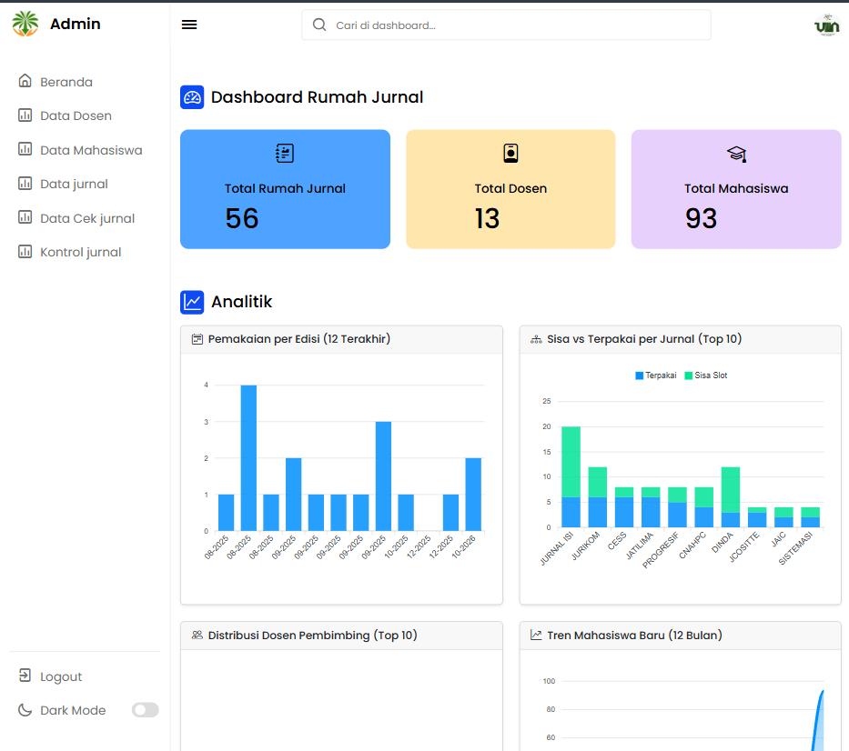Viewport: 849px width, 751px height.
Task: Click the Data jurnal chart icon
Action: tap(25, 184)
